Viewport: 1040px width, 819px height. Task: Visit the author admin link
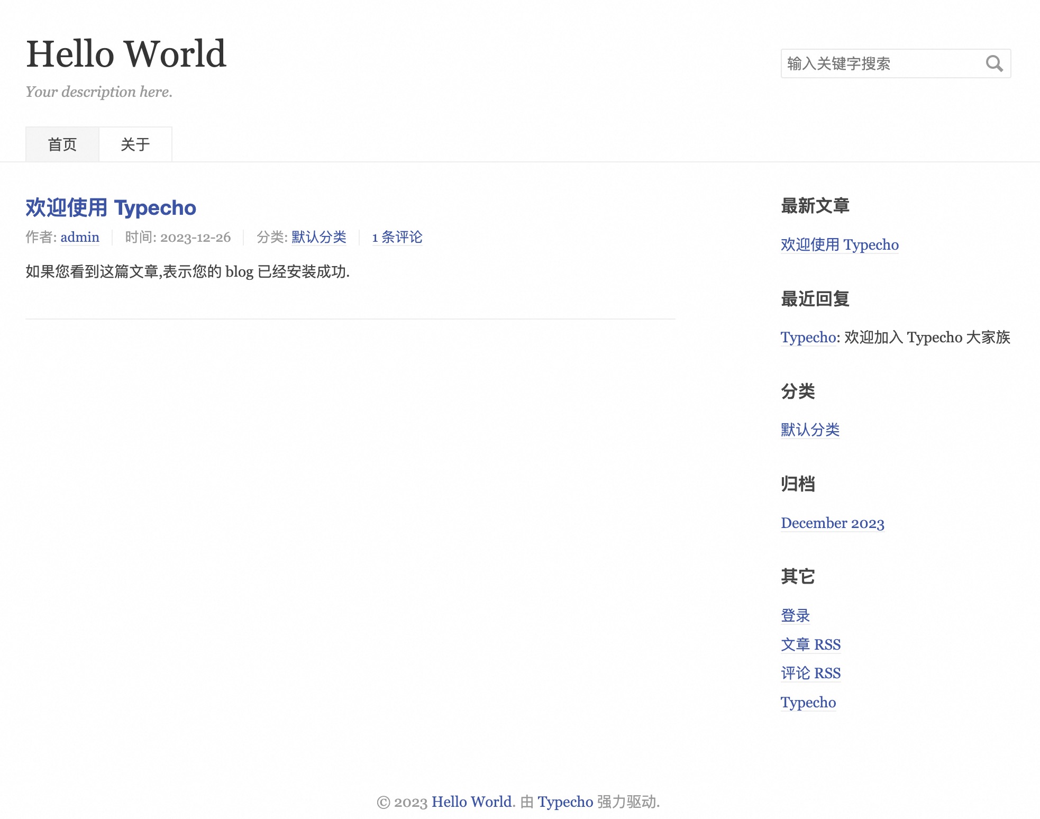click(x=80, y=237)
